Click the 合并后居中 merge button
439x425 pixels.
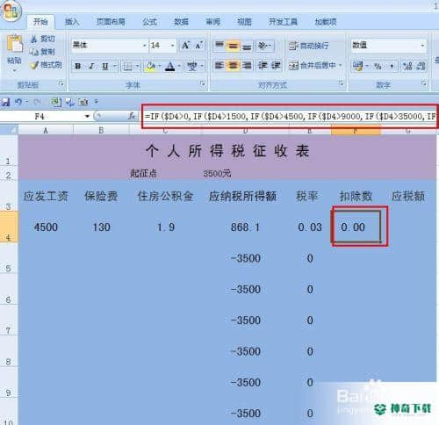point(315,66)
